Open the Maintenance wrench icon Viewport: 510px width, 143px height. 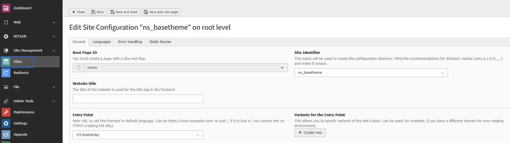pos(6,112)
